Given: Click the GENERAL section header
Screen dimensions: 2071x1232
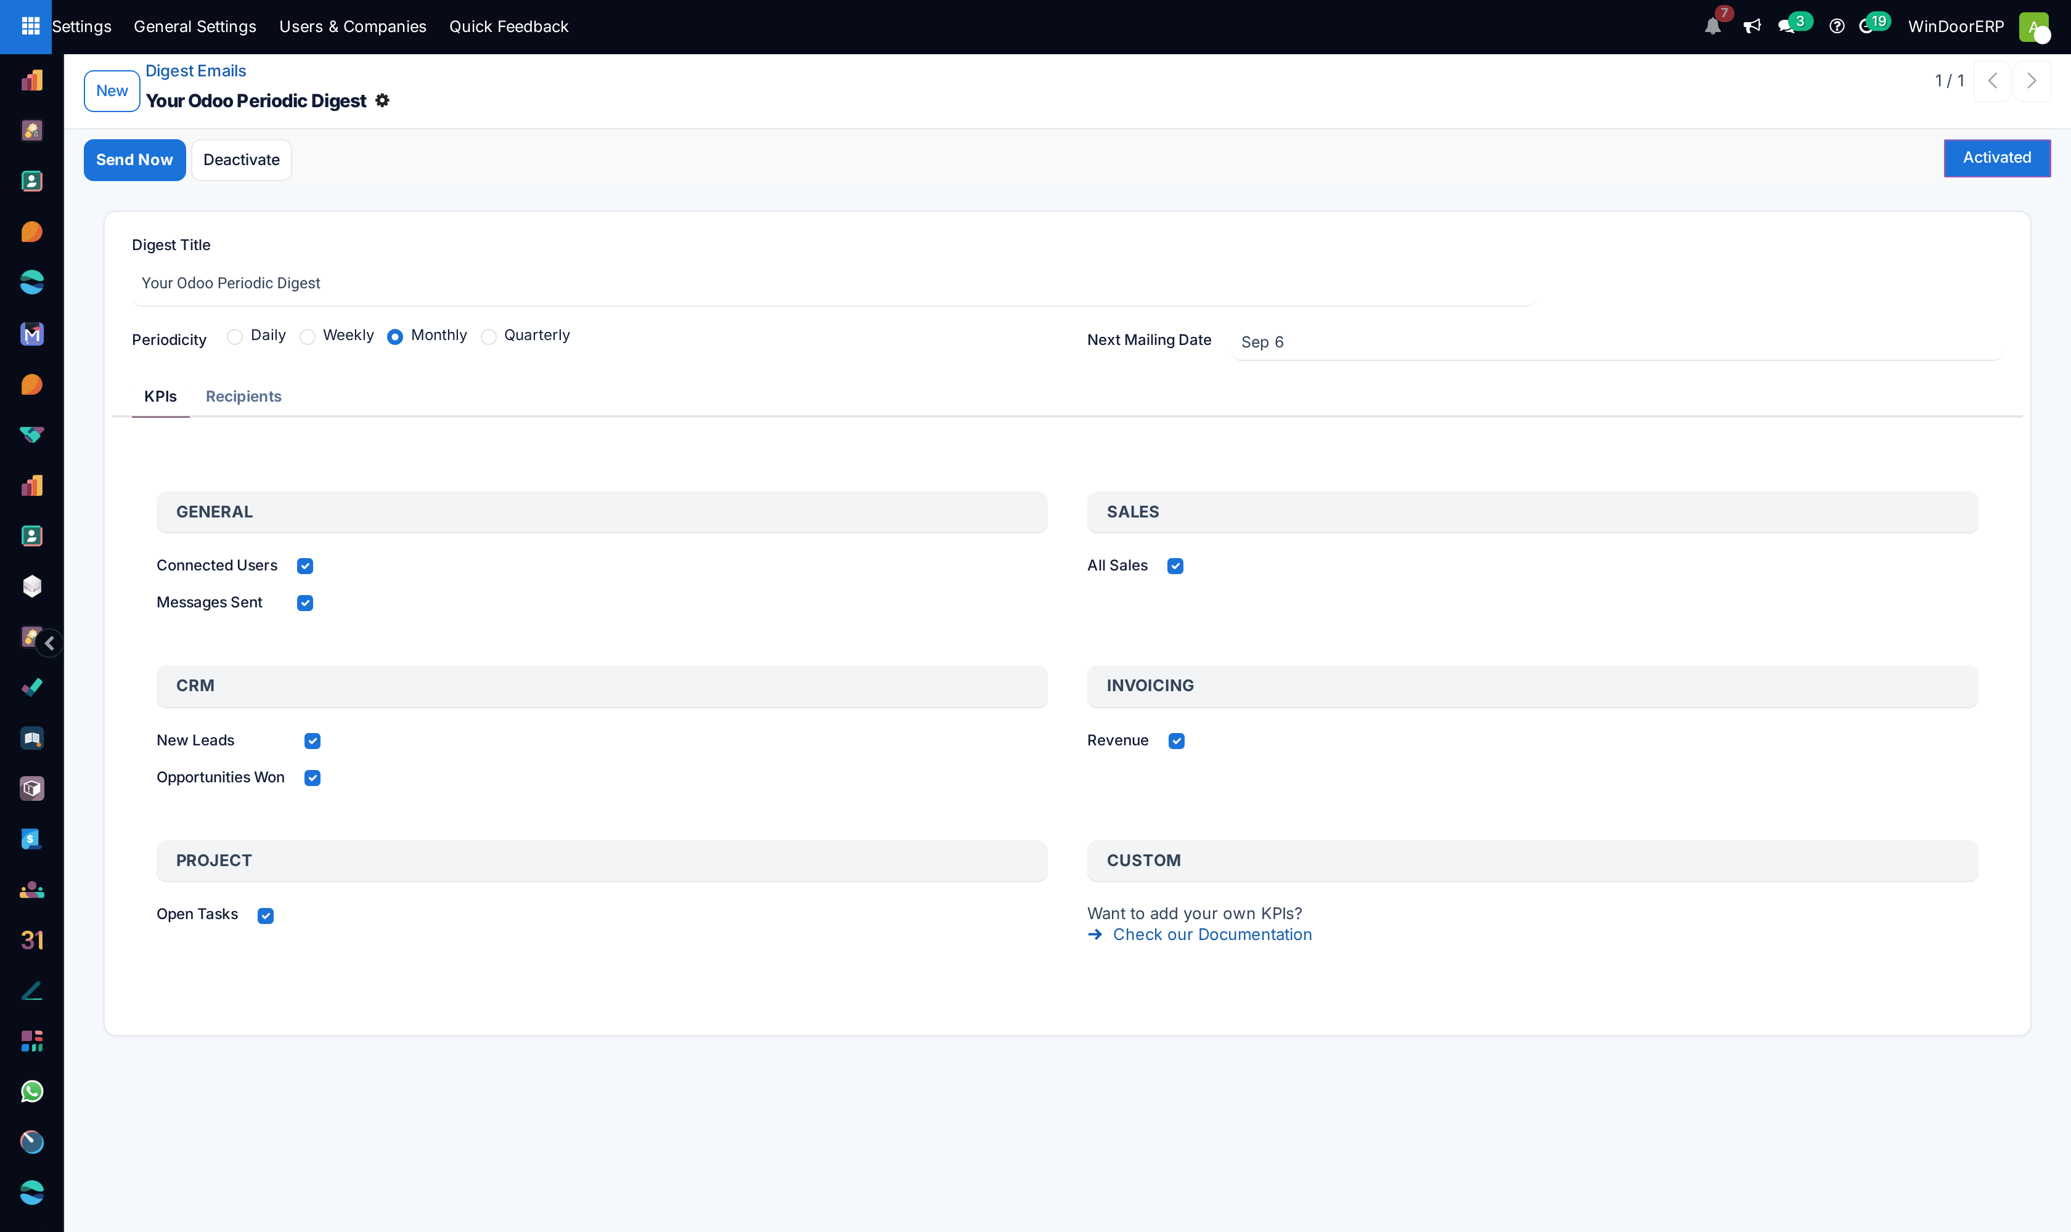Looking at the screenshot, I should (602, 513).
